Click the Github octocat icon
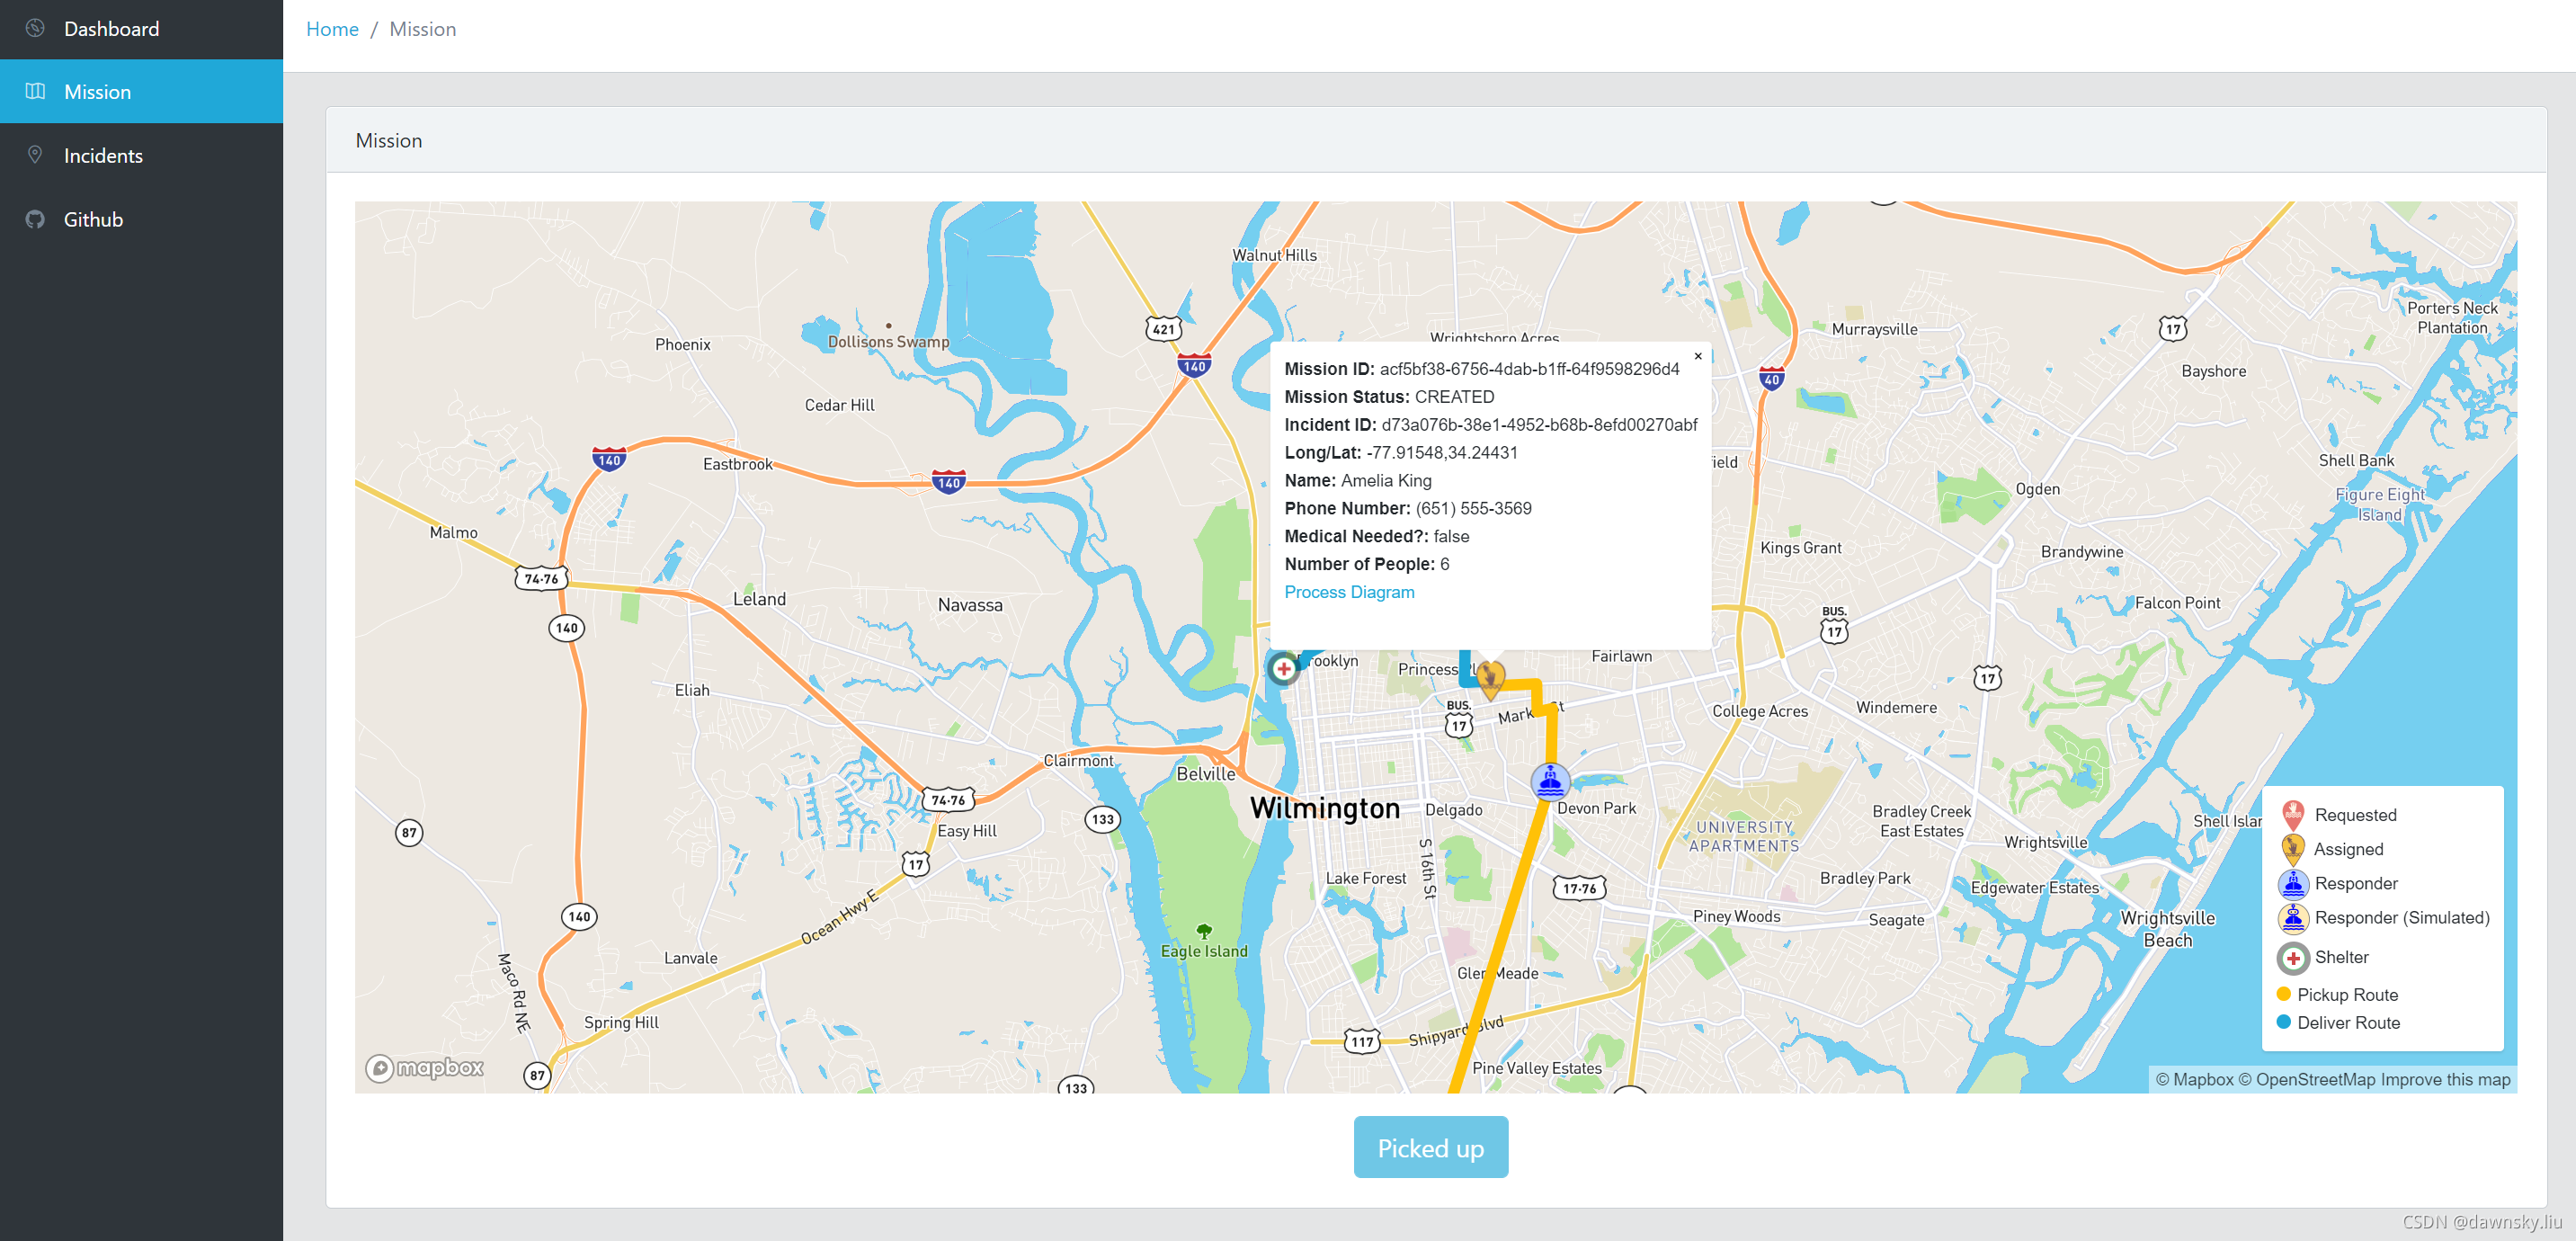Viewport: 2576px width, 1241px height. [35, 219]
